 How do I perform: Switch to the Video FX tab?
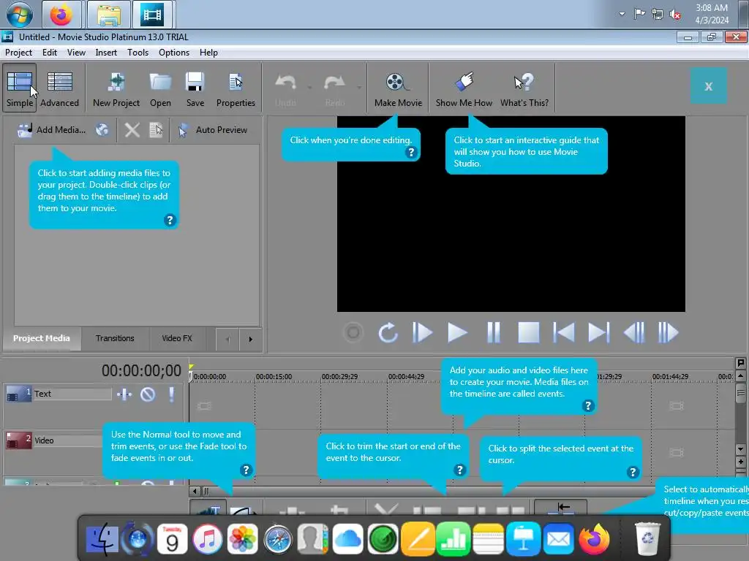click(x=177, y=338)
